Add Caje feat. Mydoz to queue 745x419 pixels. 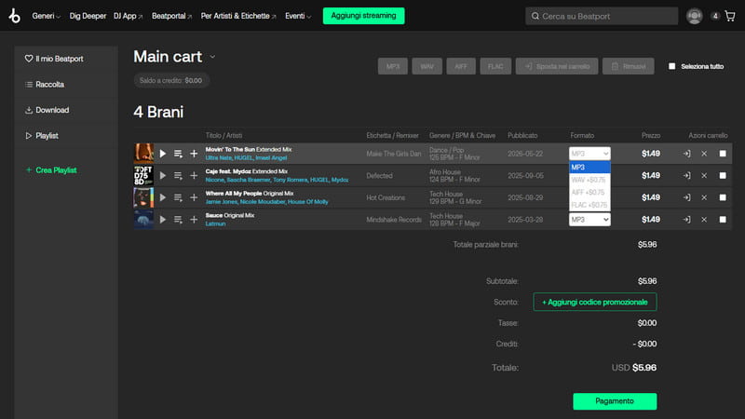pyautogui.click(x=178, y=176)
